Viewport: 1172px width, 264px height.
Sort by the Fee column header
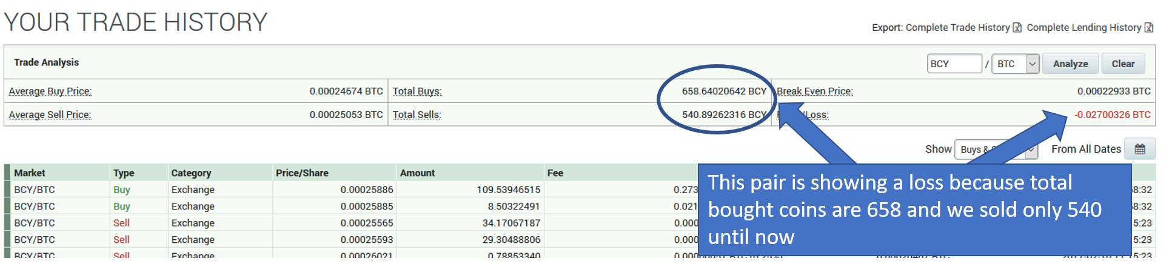[555, 173]
